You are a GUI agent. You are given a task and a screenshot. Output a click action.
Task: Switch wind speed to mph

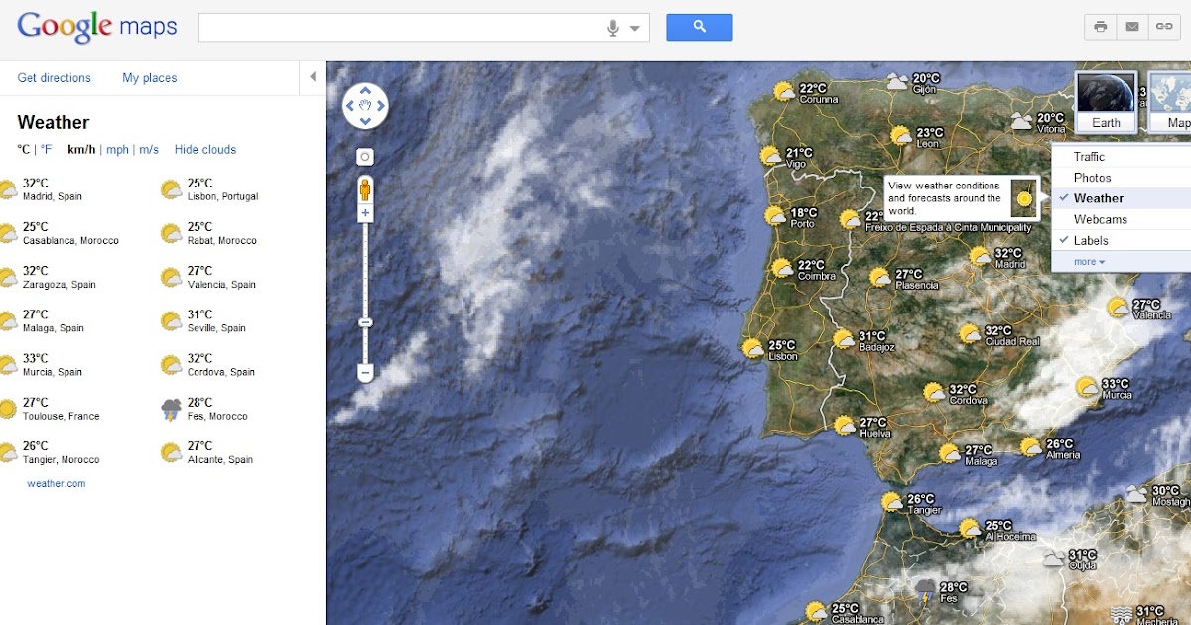tap(117, 150)
